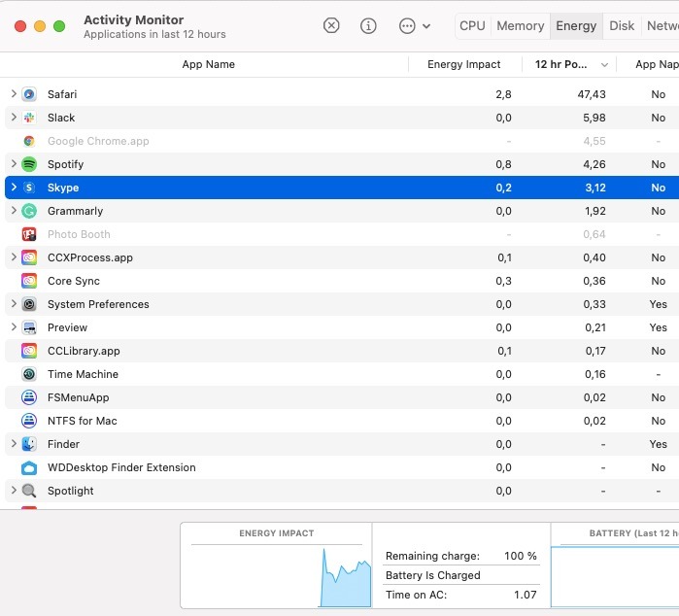Viewport: 679px width, 616px height.
Task: Expand the System Preferences row disclosure arrow
Action: point(14,304)
